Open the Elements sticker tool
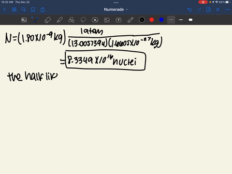 click(95, 20)
